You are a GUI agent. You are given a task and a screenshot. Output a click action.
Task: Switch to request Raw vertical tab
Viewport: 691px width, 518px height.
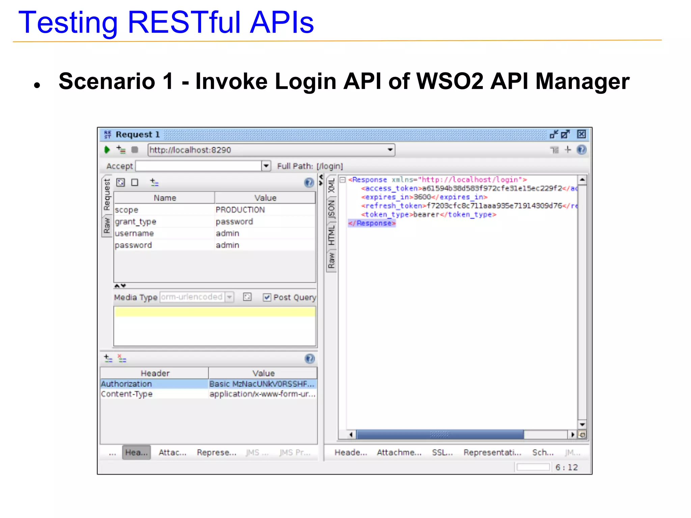tap(107, 225)
